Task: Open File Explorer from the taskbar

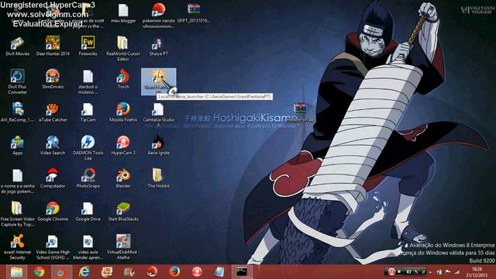Action: pyautogui.click(x=16, y=272)
